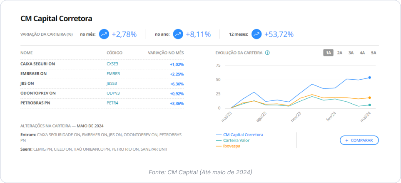This screenshot has width=401, height=183.
Task: Switch chart to 3A period
Action: [x=351, y=53]
